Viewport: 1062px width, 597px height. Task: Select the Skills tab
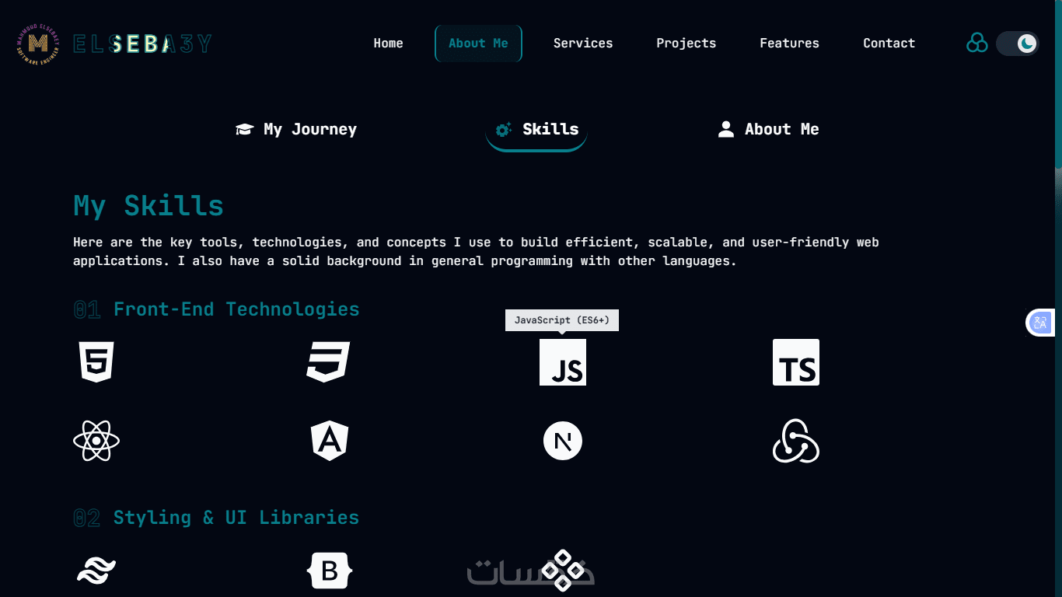(x=536, y=130)
